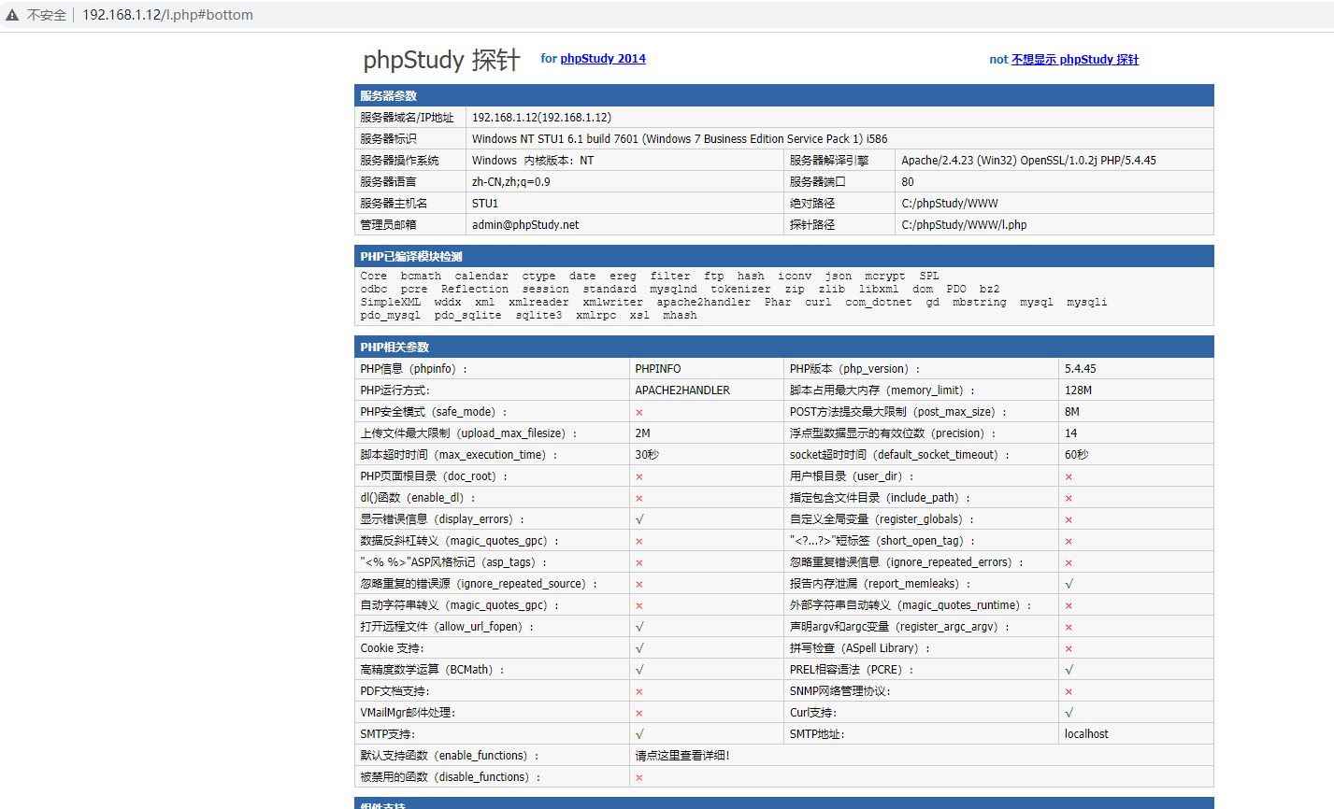The width and height of the screenshot is (1334, 809).
Task: Click the 服务器参数 section header
Action: (783, 95)
